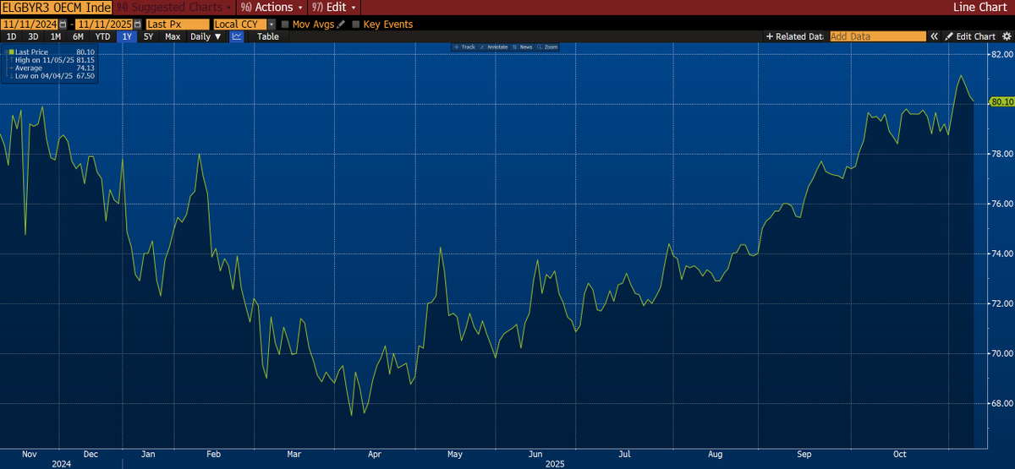
Task: Open chart settings gear icon
Action: [x=1006, y=36]
